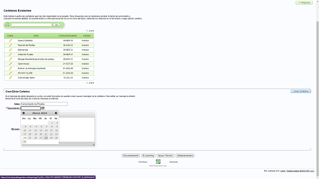Click the Mensaje field label
The width and height of the screenshot is (319, 179).
pyautogui.click(x=15, y=129)
